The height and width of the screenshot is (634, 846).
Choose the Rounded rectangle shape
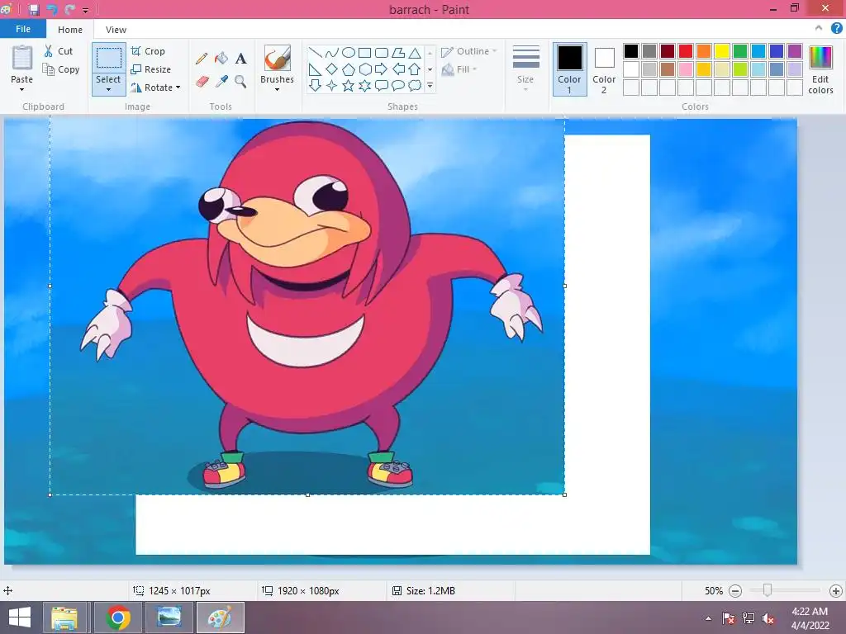pyautogui.click(x=382, y=53)
